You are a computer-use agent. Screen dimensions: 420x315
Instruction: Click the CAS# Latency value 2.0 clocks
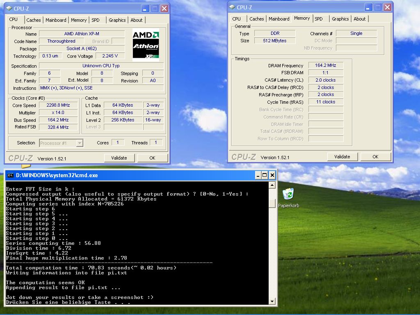(x=325, y=80)
